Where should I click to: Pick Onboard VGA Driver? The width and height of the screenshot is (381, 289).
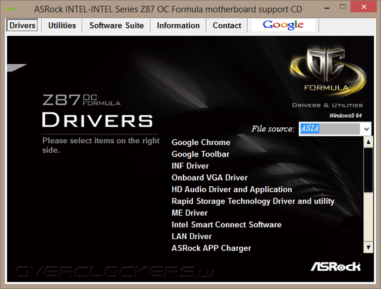click(x=210, y=177)
